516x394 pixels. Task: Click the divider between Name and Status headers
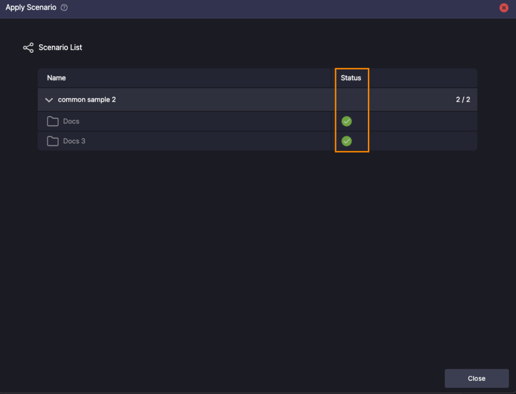(331, 78)
